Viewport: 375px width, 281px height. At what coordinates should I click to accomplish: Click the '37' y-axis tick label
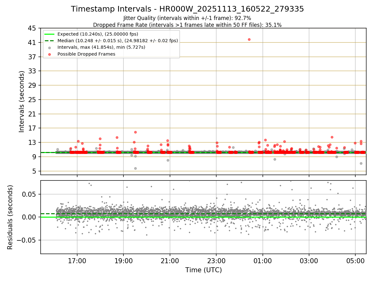[32, 57]
